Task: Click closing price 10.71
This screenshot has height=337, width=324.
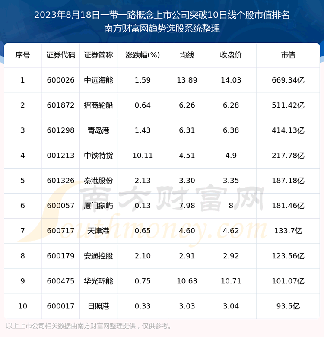Action: 231,281
